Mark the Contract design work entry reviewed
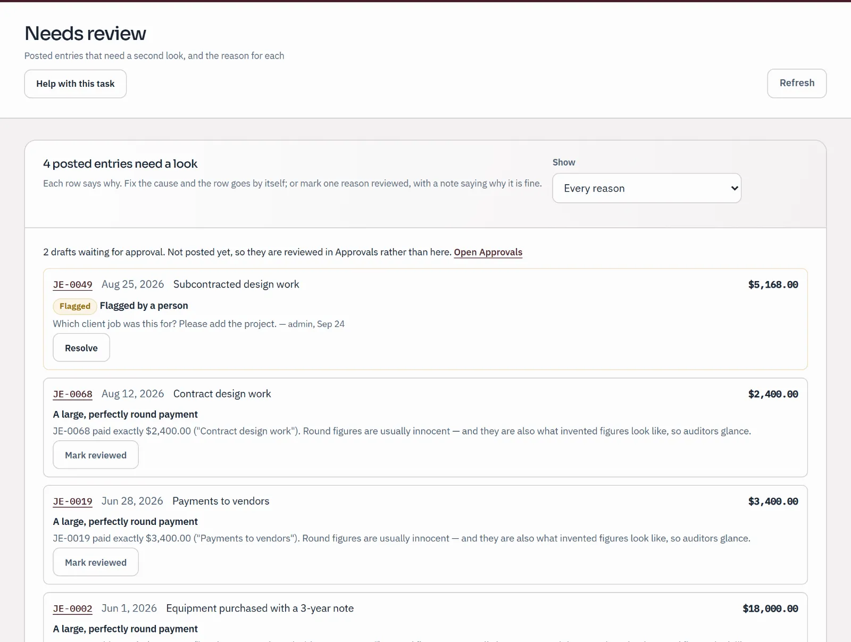The height and width of the screenshot is (642, 851). point(96,455)
